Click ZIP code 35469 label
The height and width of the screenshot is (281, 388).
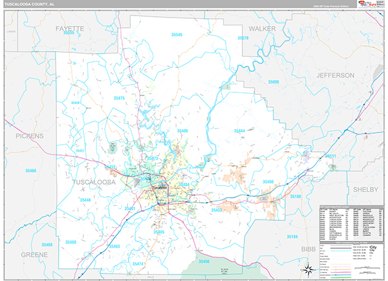tap(47, 245)
